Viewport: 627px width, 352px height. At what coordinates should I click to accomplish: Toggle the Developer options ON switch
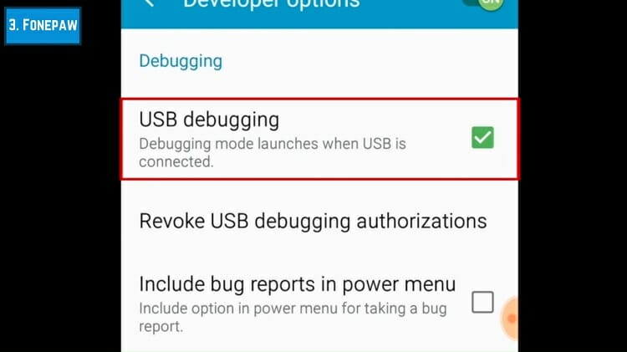point(483,4)
